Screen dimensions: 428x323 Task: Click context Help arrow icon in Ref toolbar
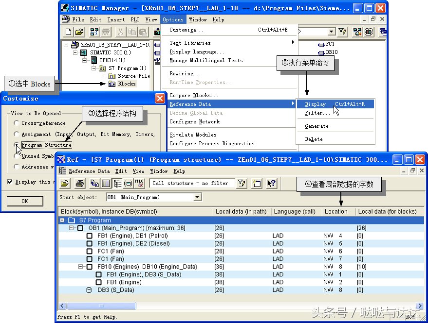(x=271, y=183)
